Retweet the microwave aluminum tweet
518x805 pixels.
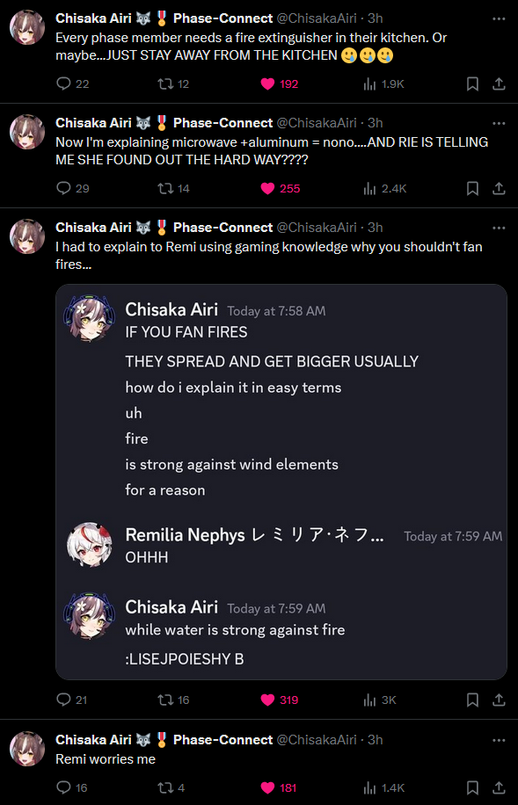point(173,189)
